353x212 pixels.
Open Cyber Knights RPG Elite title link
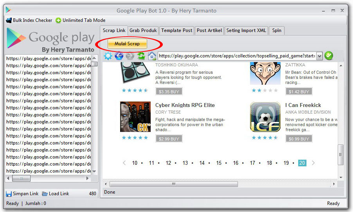pos(185,105)
